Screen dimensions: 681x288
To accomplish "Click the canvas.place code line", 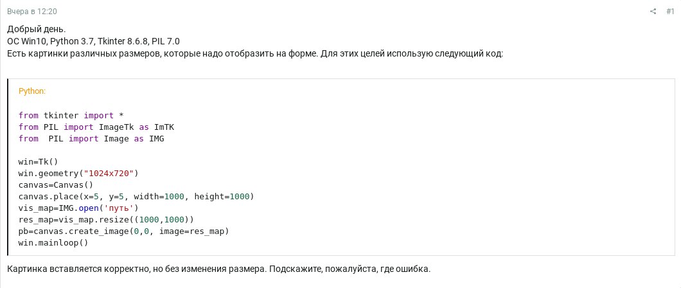I will (136, 196).
